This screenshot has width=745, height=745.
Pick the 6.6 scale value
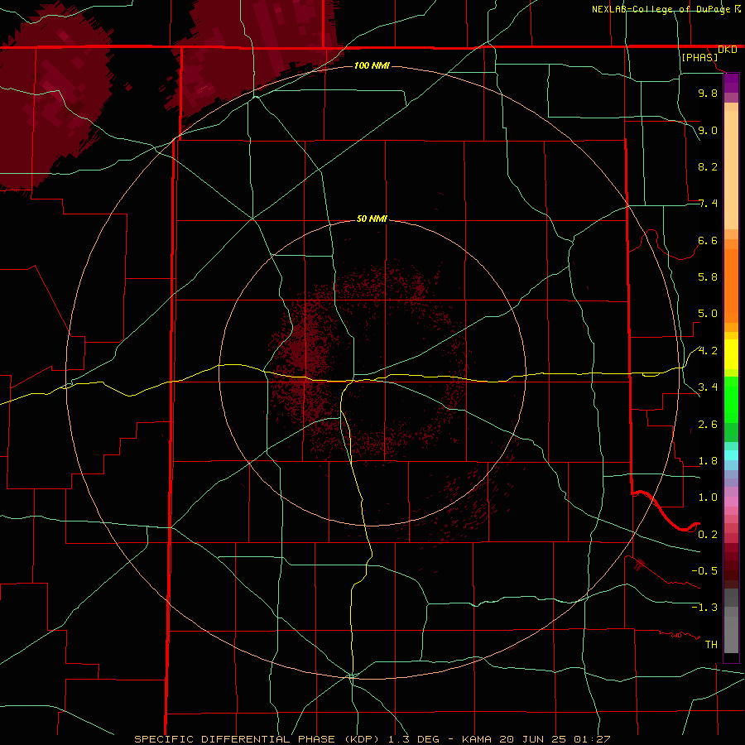tap(708, 240)
